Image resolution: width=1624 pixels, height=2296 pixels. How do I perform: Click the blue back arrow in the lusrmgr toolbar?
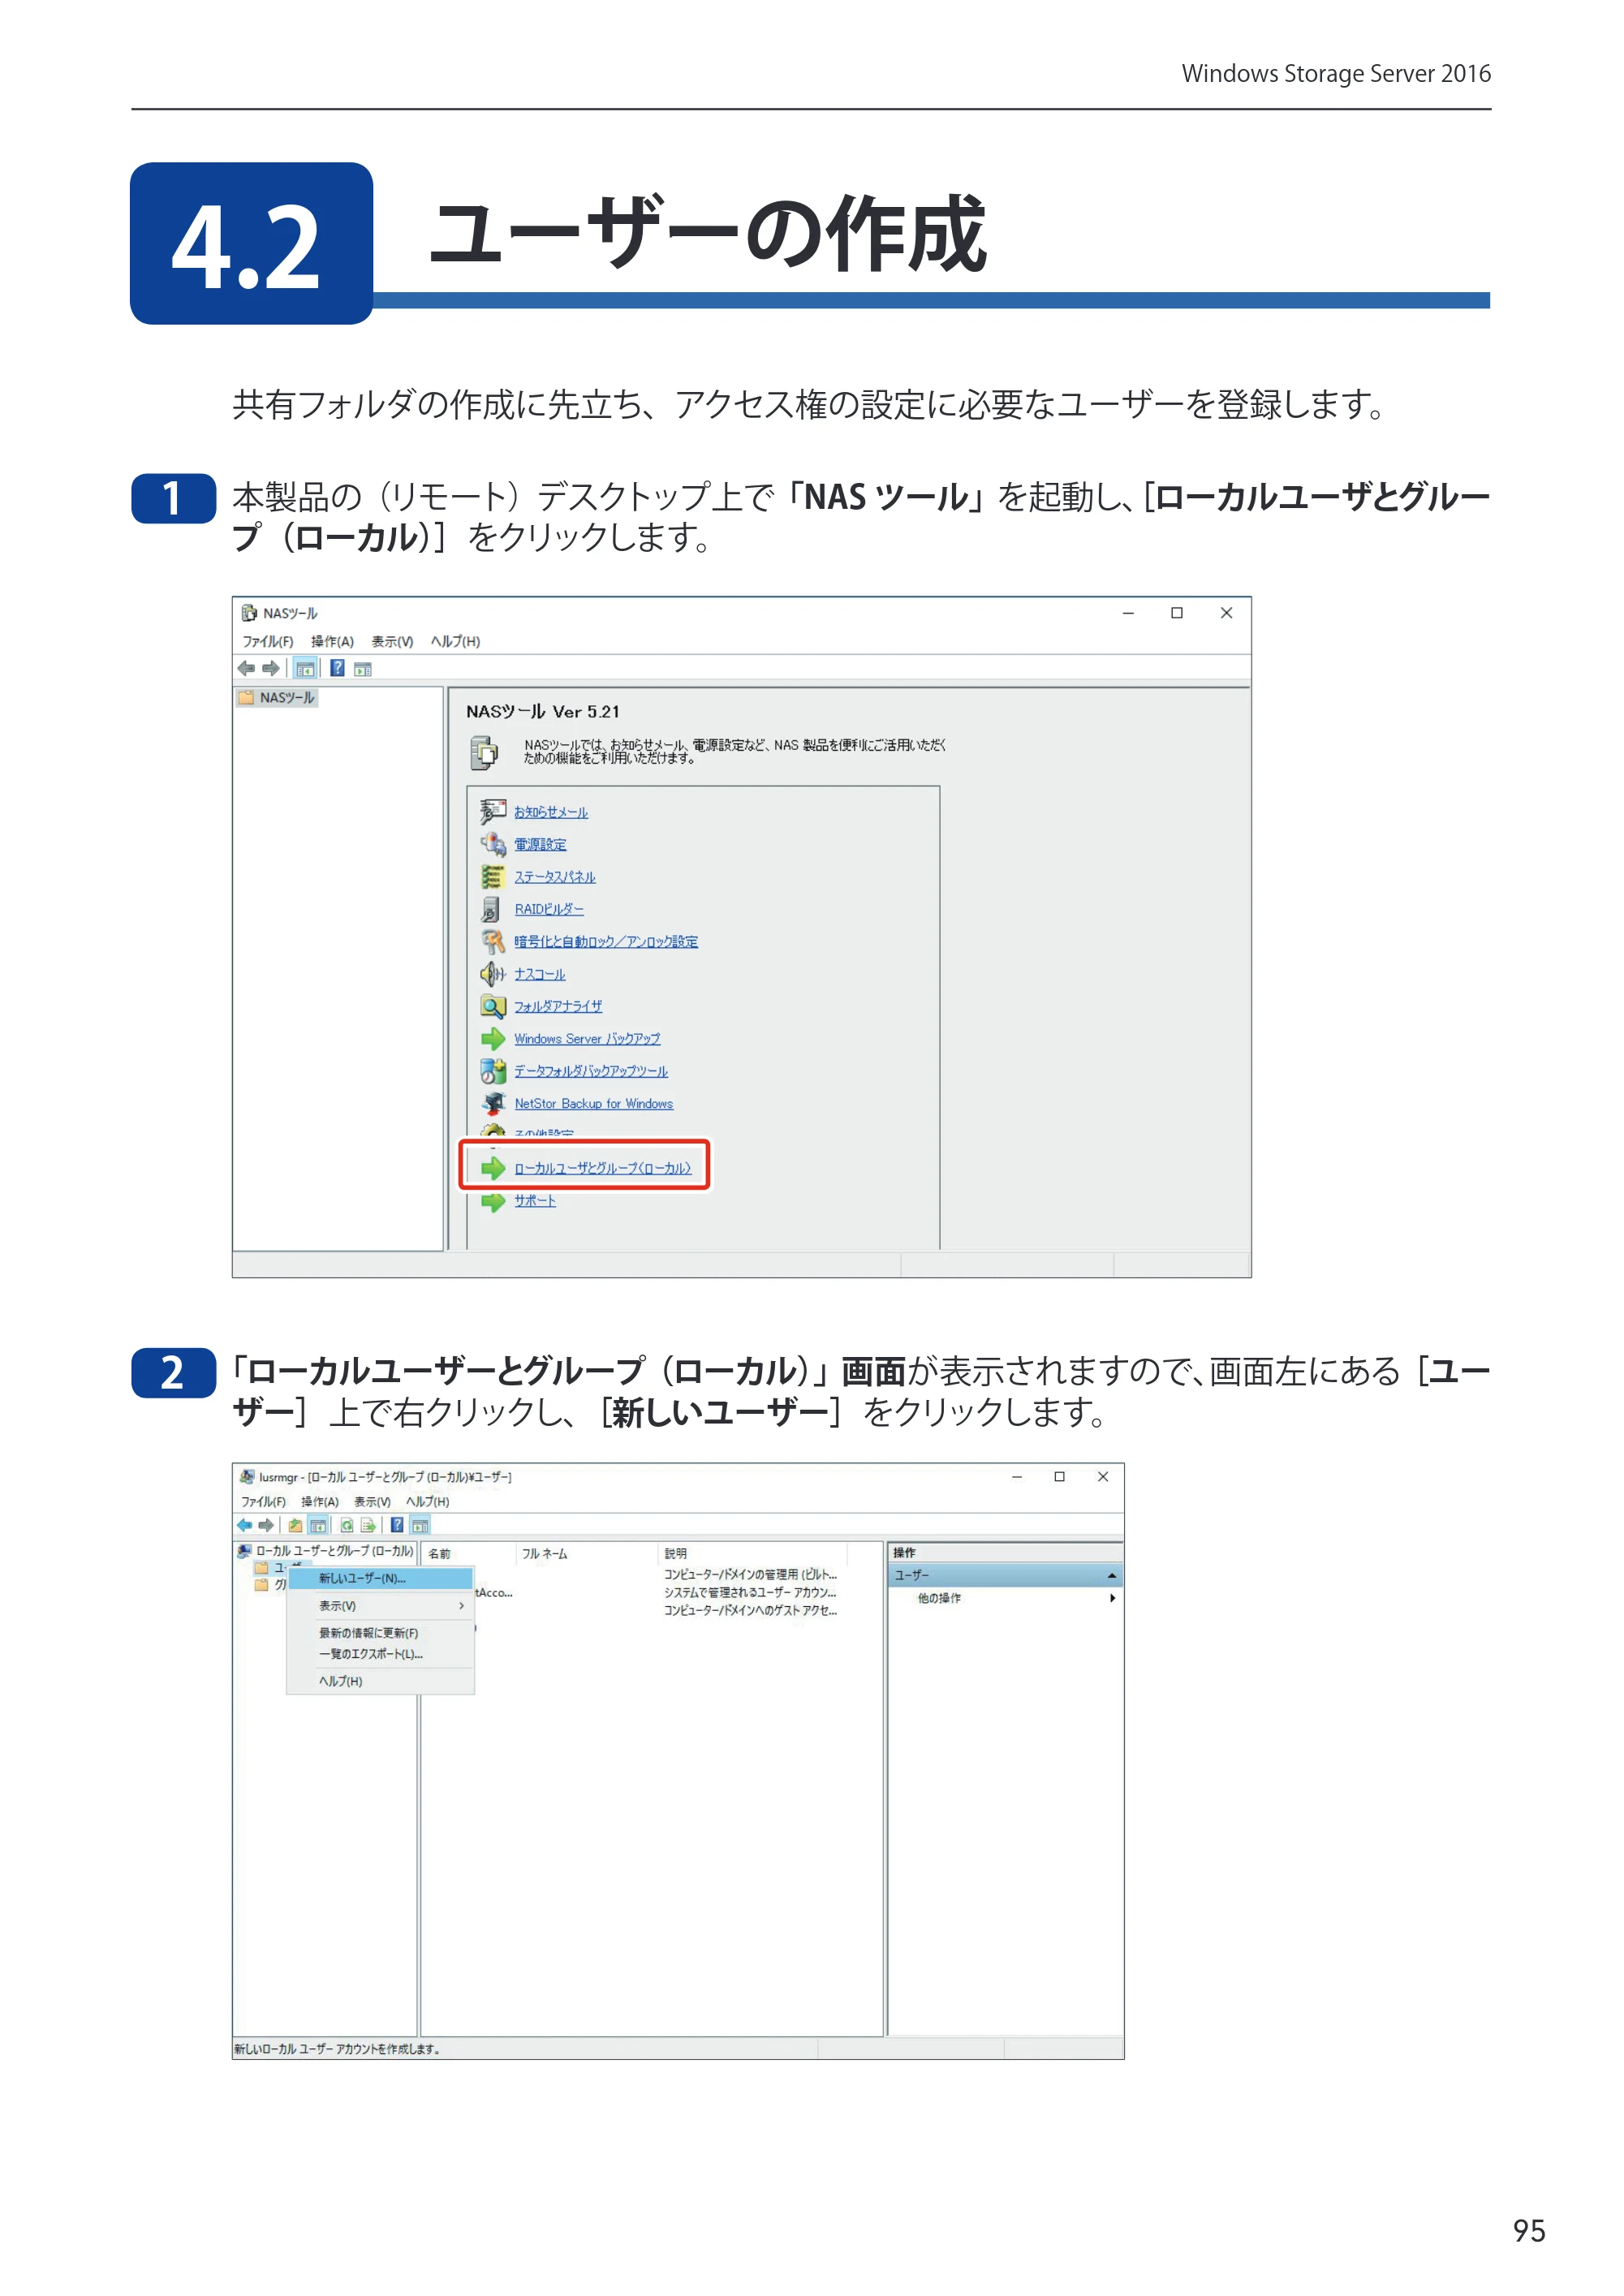244,1525
